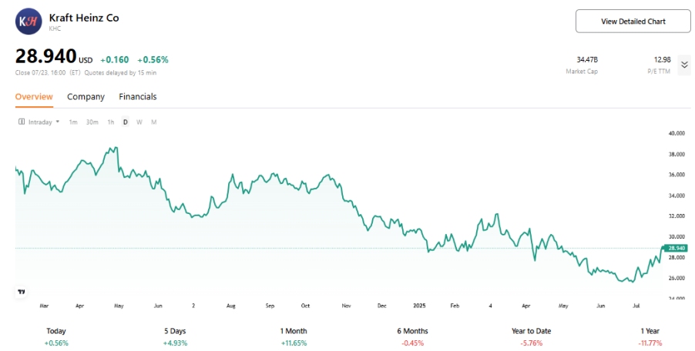Image resolution: width=695 pixels, height=351 pixels.
Task: Go to the Financials tab
Action: coord(138,97)
